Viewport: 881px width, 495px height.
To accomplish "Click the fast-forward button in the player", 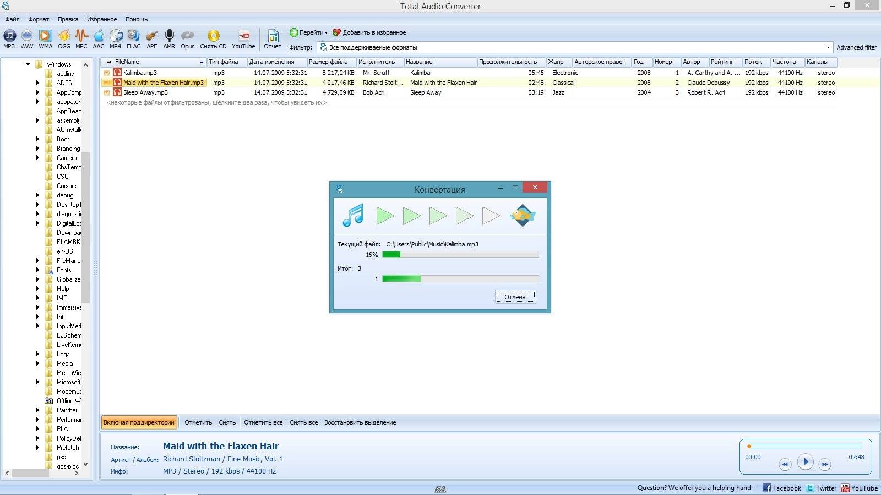I will point(825,465).
